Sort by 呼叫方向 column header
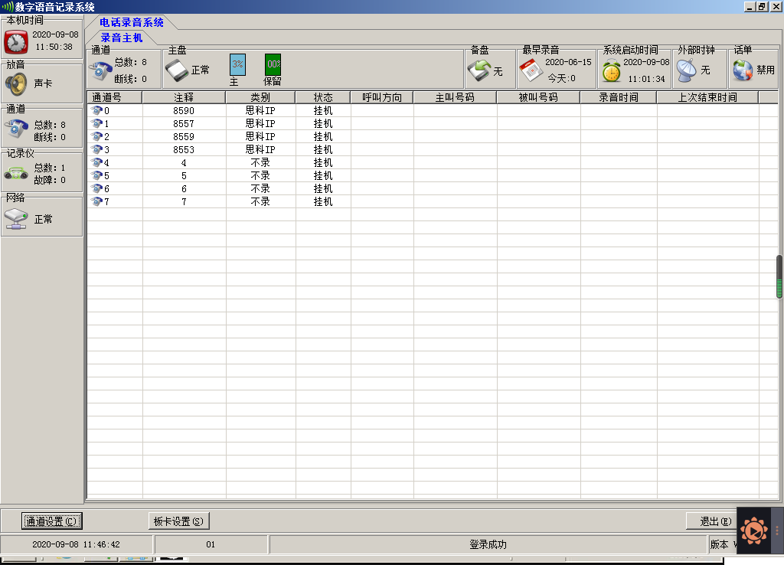Image resolution: width=784 pixels, height=565 pixels. (x=382, y=97)
